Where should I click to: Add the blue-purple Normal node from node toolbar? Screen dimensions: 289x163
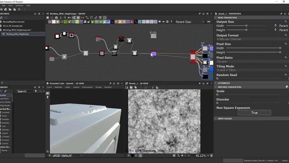point(108,22)
